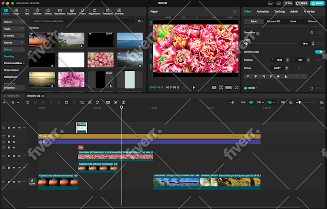Expand the Yours dropdown
This screenshot has height=209, width=327.
[13, 29]
